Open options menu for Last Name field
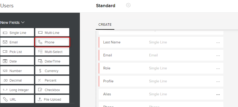Screen dimensions: 238x107 (218, 42)
